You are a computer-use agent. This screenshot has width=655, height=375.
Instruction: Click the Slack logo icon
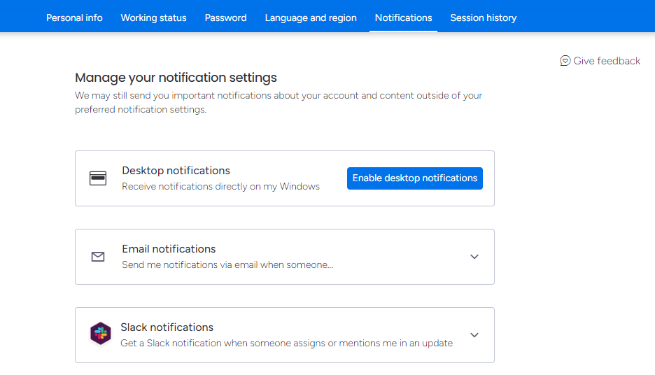point(100,334)
